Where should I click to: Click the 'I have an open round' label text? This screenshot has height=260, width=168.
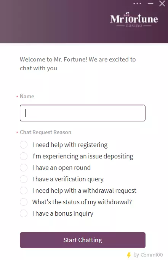point(61,168)
